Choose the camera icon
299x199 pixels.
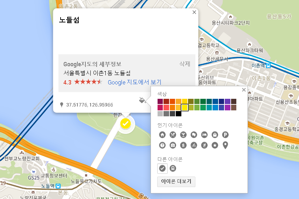tap(173, 145)
